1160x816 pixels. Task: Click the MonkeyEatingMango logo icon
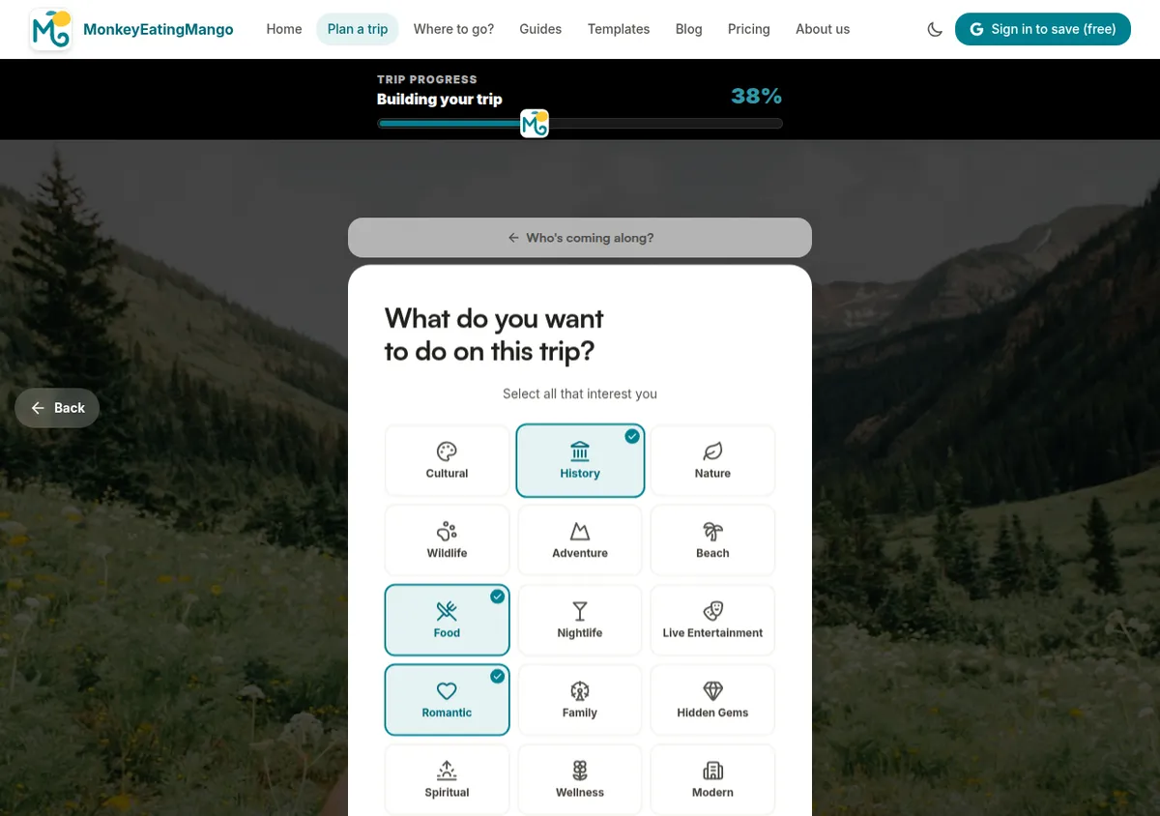(51, 29)
